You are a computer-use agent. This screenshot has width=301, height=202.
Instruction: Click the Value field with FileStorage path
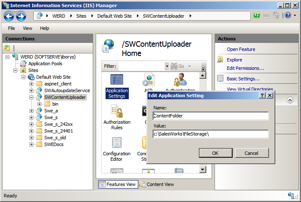[x=211, y=134]
